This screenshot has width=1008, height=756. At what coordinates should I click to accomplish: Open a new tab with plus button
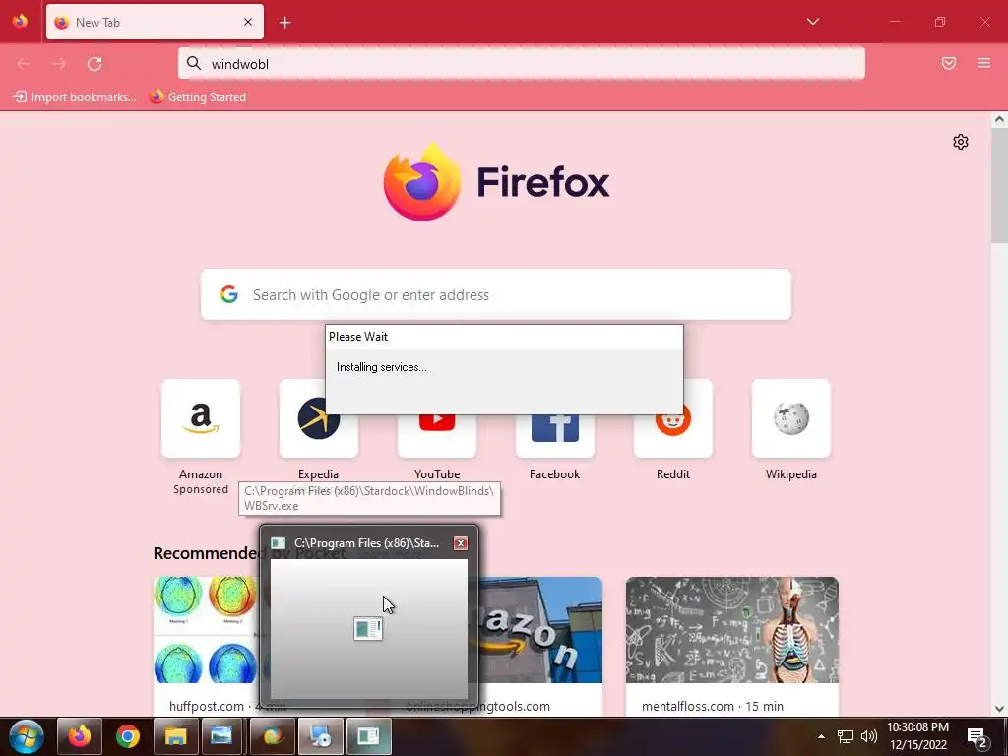point(285,23)
